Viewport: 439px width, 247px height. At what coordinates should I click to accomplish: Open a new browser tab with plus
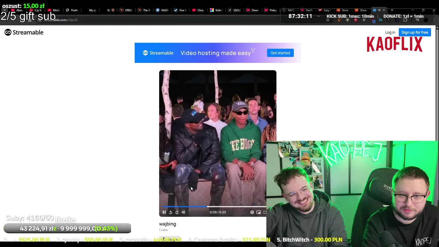[392, 10]
